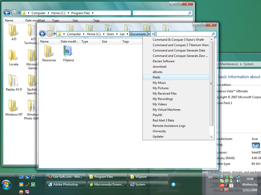Click search magnifier icon in ViSplore window

click(213, 34)
